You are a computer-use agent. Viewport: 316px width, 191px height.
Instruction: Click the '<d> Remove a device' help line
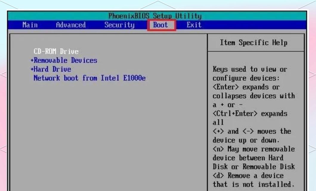(248, 175)
